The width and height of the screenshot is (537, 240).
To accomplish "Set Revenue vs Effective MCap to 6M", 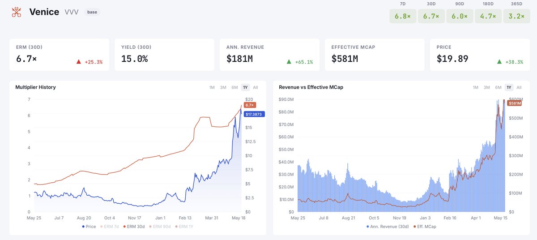I will [x=498, y=87].
